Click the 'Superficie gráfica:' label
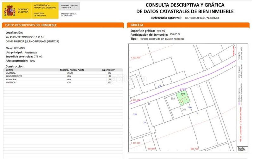This screenshot has width=253, height=159. [x=143, y=31]
